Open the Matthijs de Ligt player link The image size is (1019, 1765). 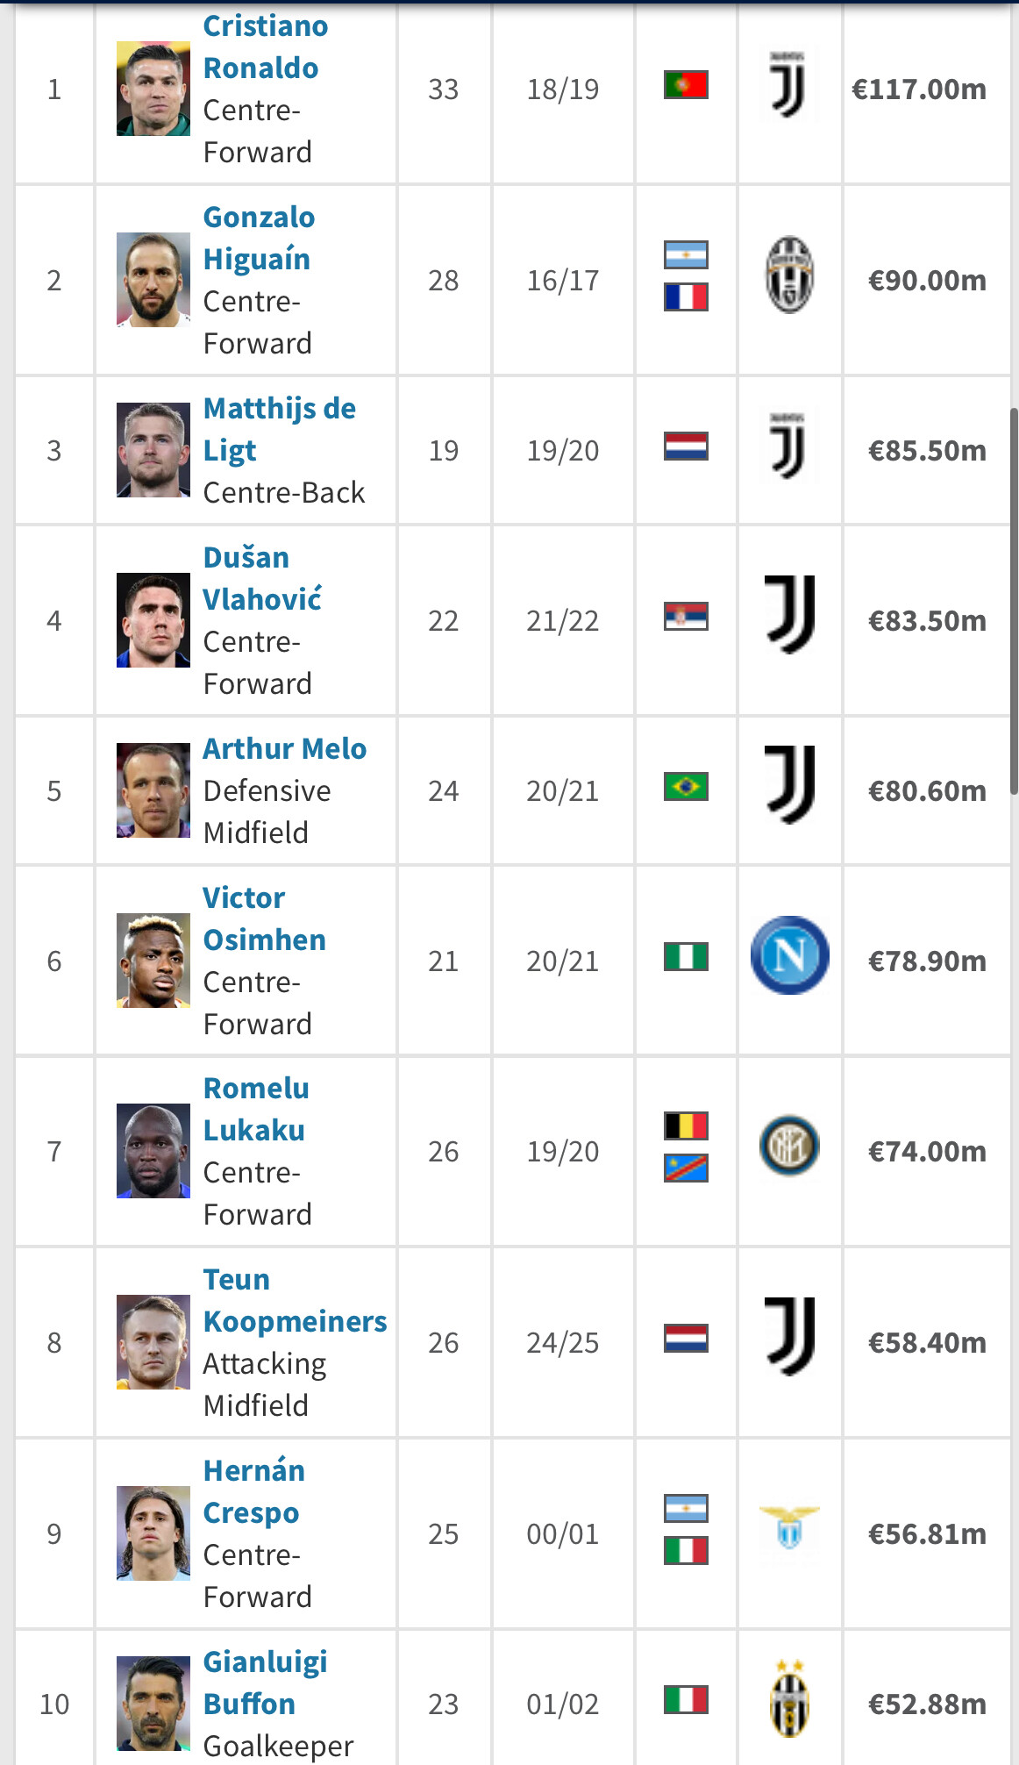(278, 429)
